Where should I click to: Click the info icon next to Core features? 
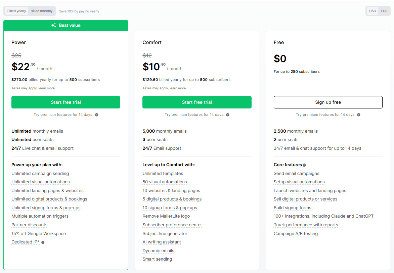(304, 165)
